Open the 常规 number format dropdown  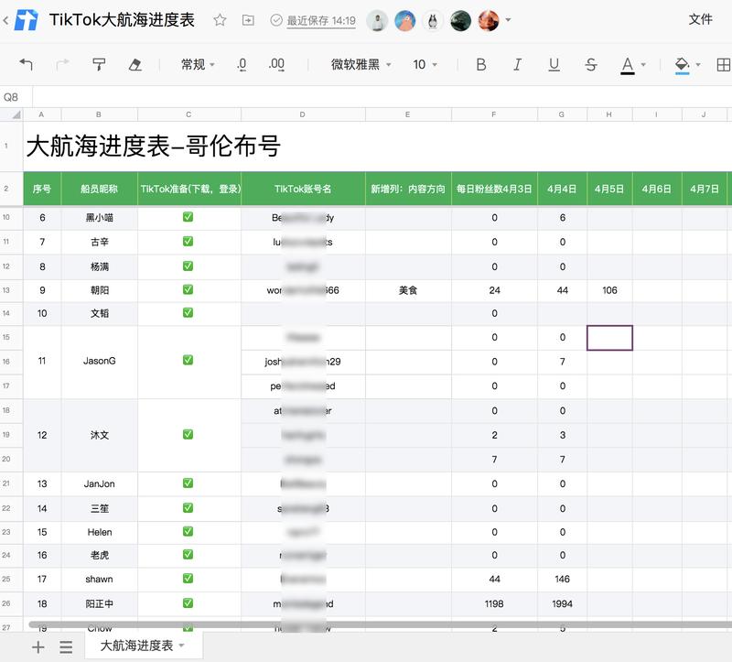(198, 64)
